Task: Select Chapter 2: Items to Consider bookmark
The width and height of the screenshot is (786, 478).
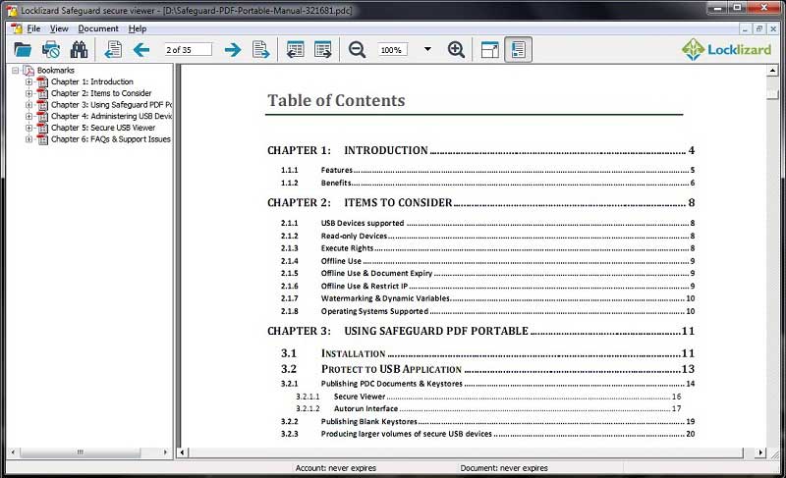Action: (x=101, y=93)
